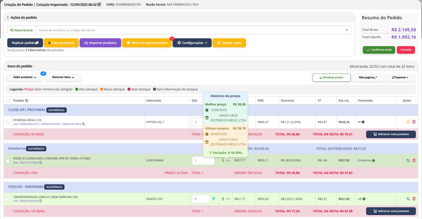This screenshot has width=422, height=219.
Task: Click the green Nova busca search label
Action: [x=22, y=30]
